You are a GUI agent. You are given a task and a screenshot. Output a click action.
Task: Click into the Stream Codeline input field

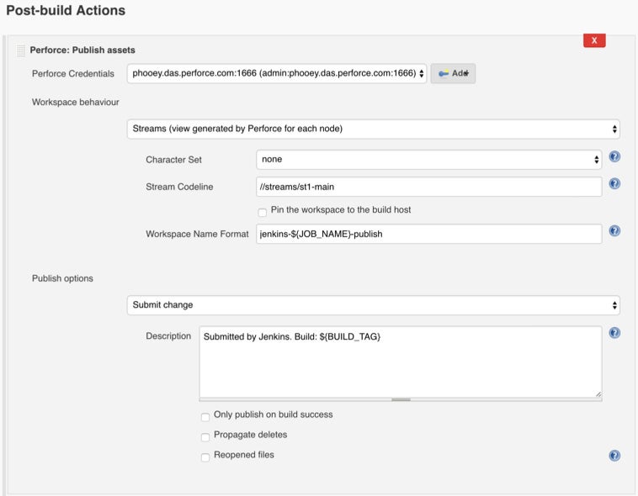click(429, 187)
